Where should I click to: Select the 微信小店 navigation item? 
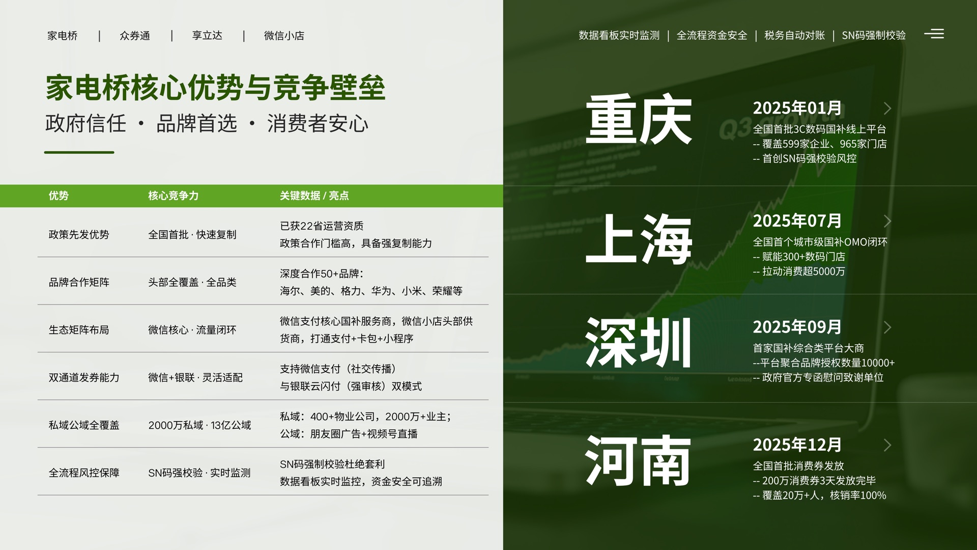click(x=284, y=36)
